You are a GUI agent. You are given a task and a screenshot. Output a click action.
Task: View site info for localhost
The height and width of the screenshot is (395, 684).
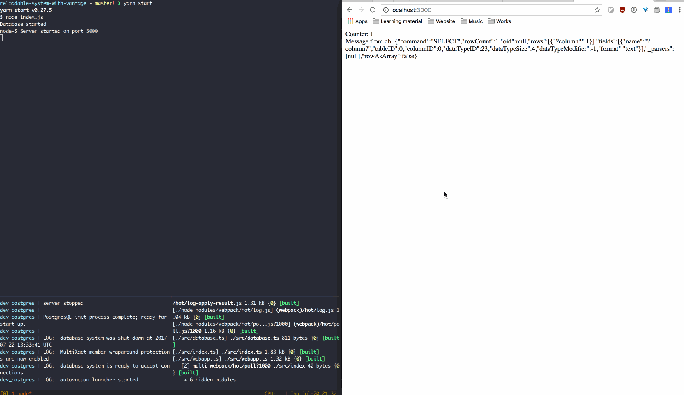[x=386, y=10]
